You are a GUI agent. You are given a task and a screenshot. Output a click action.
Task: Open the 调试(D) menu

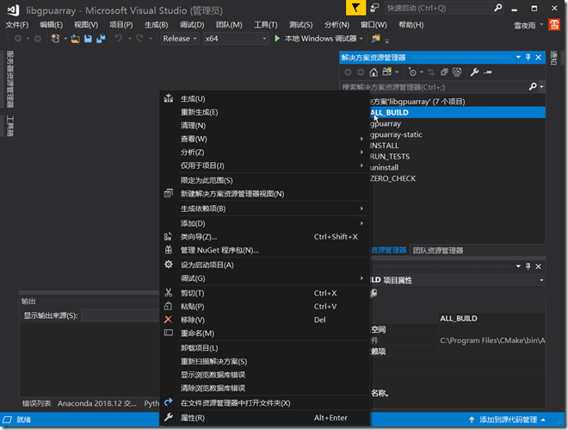pos(192,25)
